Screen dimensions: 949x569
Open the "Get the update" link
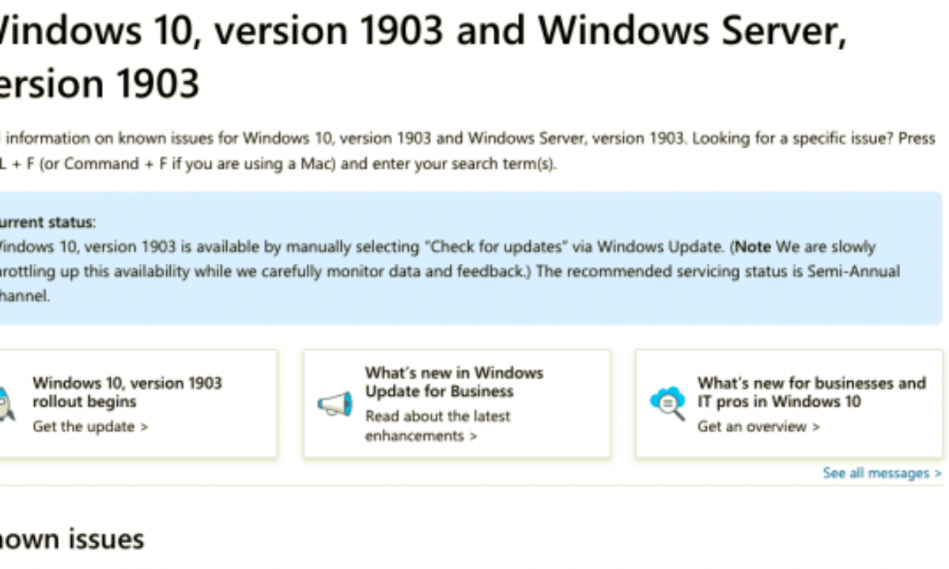[x=90, y=427]
